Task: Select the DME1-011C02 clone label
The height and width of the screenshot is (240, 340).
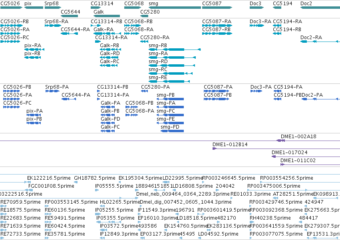Action: pos(298,161)
